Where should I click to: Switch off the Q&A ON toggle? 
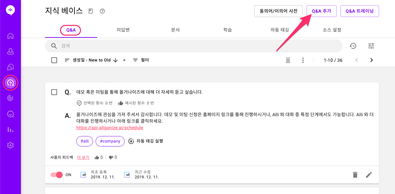(x=56, y=175)
